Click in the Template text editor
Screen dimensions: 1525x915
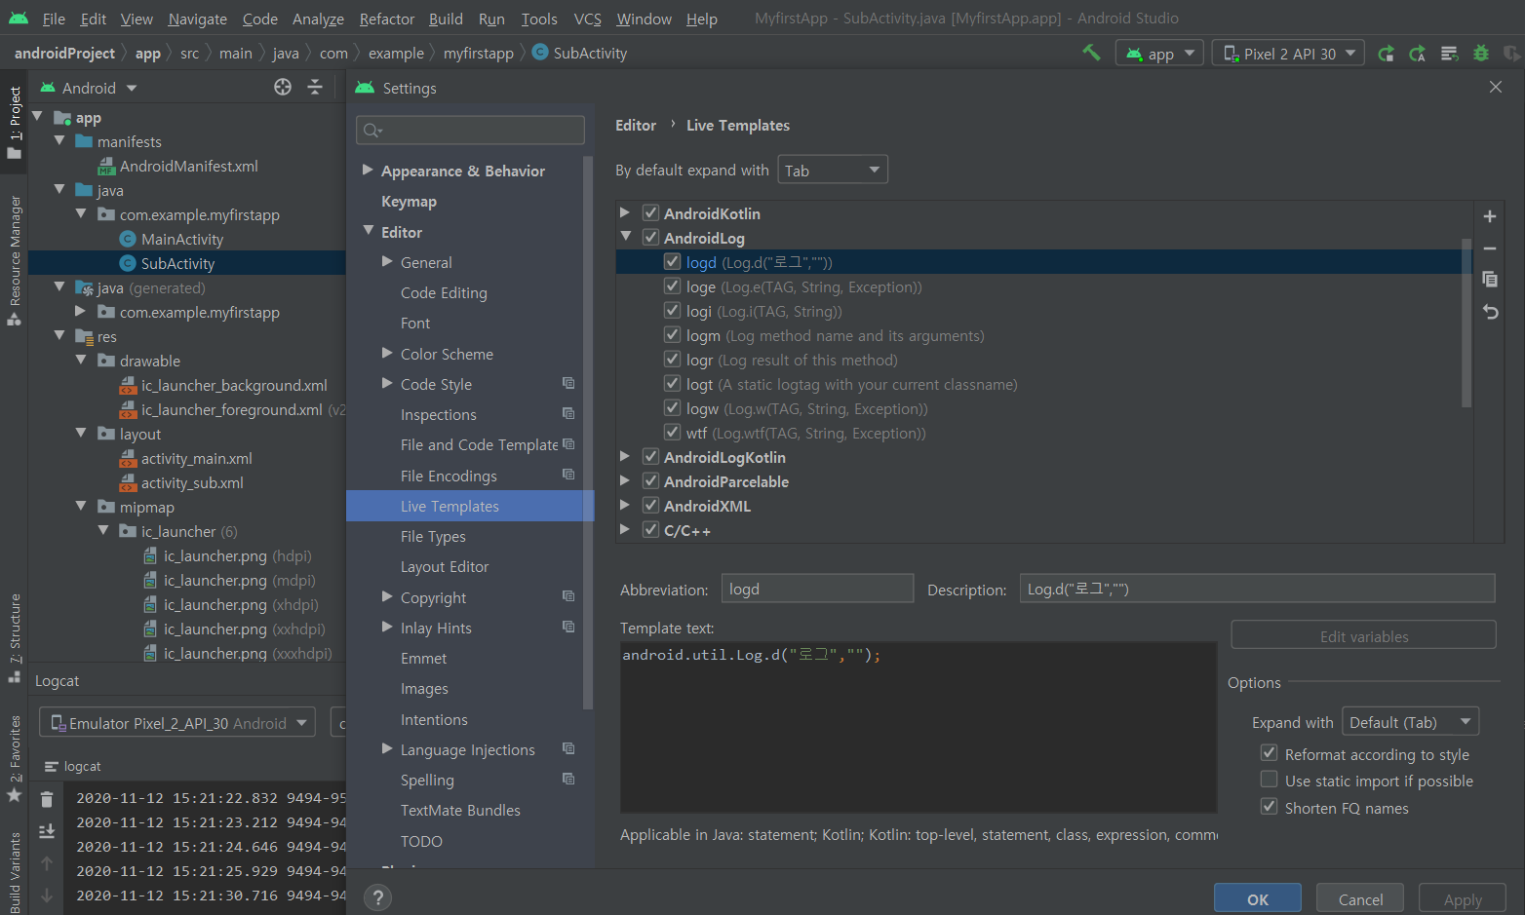(x=919, y=727)
